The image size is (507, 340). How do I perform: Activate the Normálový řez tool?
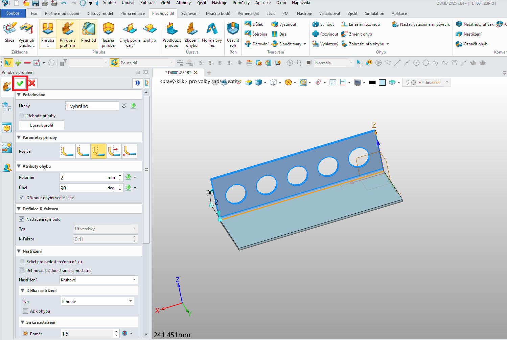[212, 35]
